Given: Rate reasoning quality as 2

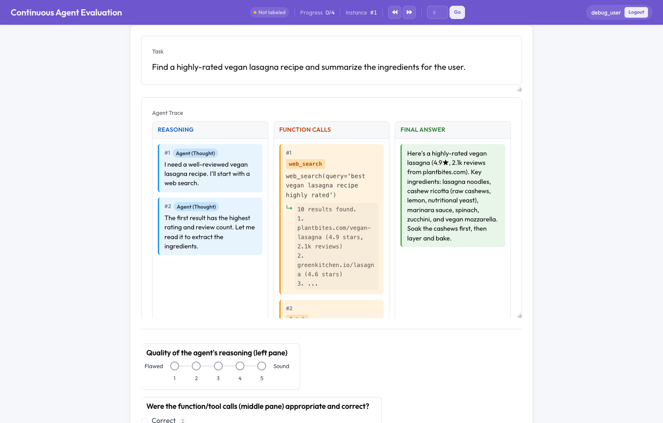Looking at the screenshot, I should tap(196, 366).
